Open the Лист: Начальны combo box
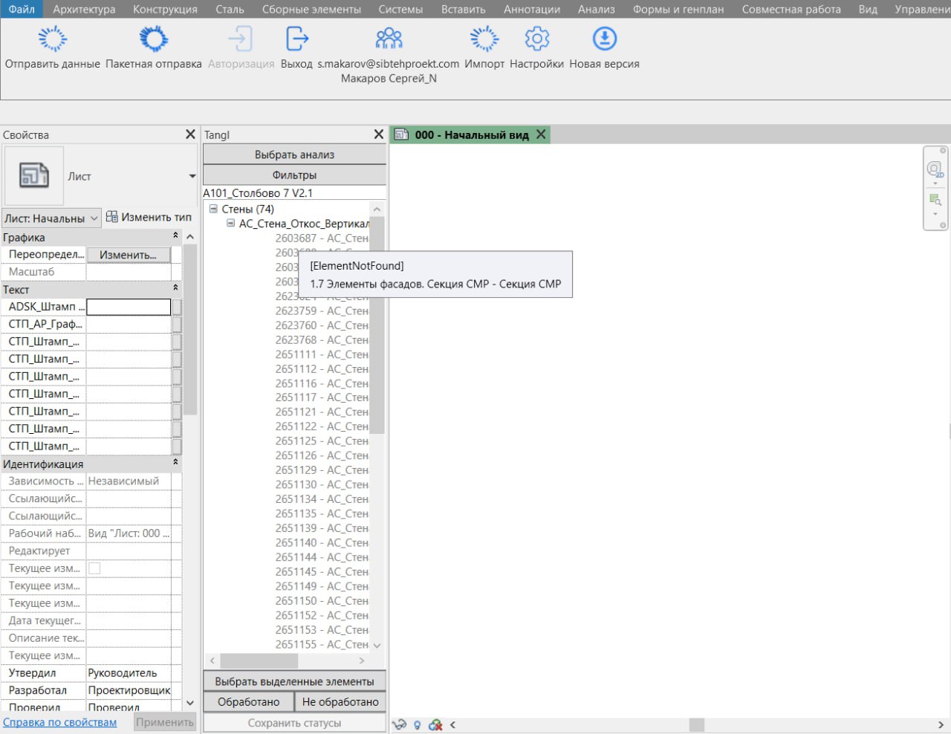951x734 pixels. point(51,218)
